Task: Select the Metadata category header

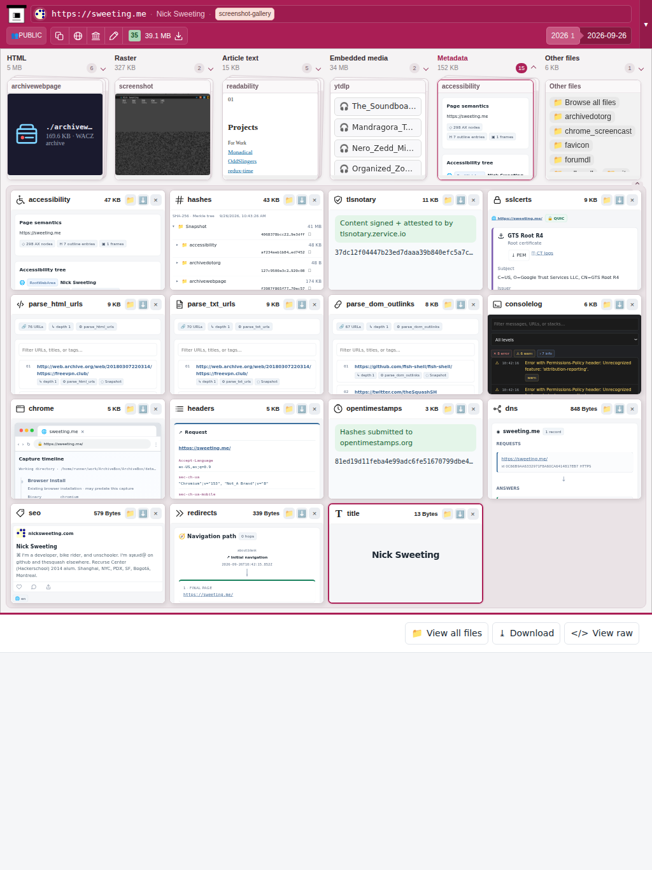Action: 452,58
